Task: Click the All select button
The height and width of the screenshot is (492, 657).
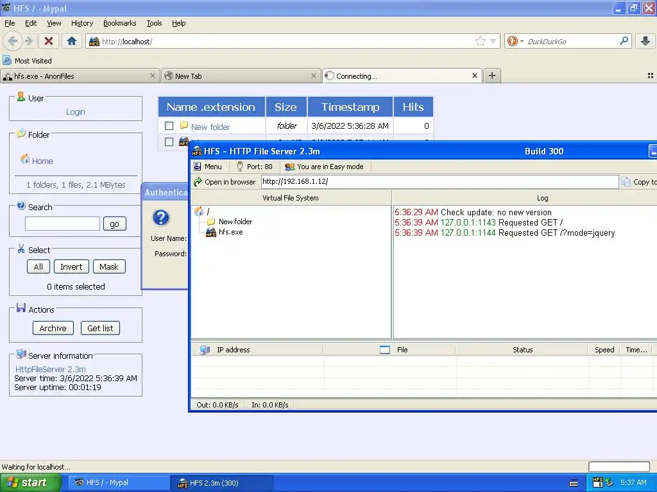Action: pyautogui.click(x=38, y=266)
